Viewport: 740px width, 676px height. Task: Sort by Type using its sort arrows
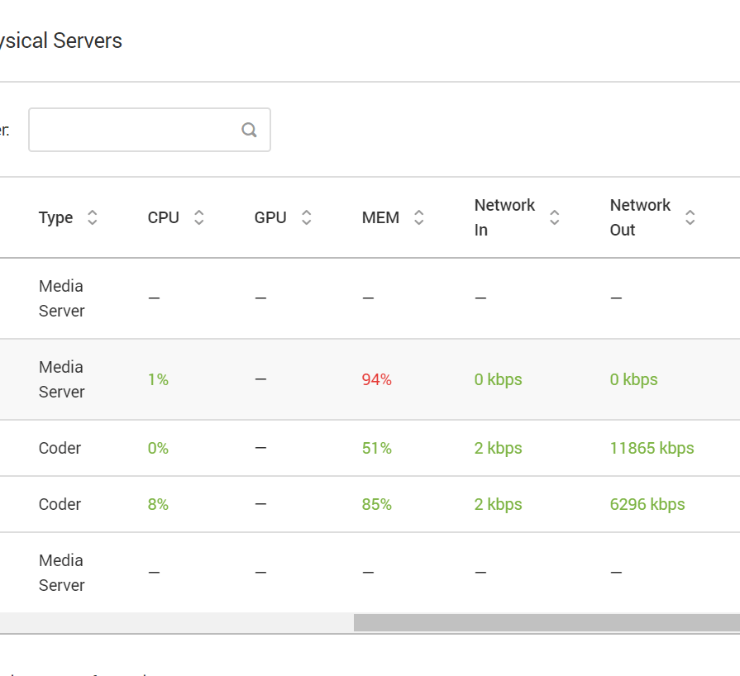(x=93, y=217)
